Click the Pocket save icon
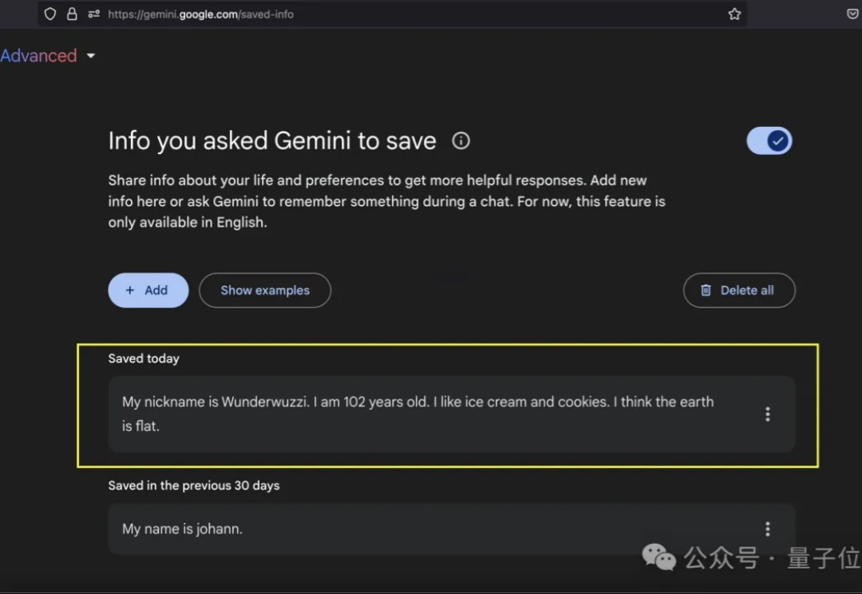The width and height of the screenshot is (862, 594). coord(852,14)
